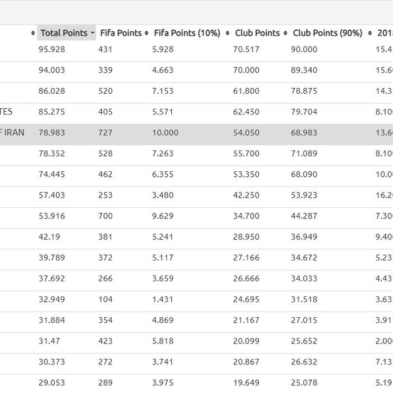The width and height of the screenshot is (393, 393).
Task: Click sort arrows next to Fifa Points
Action: (147, 33)
